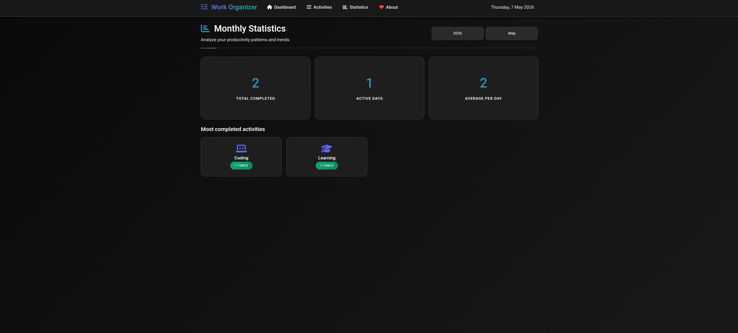Click the Coding 1 TIMES badge
Screen dimensions: 738x333
click(x=241, y=165)
